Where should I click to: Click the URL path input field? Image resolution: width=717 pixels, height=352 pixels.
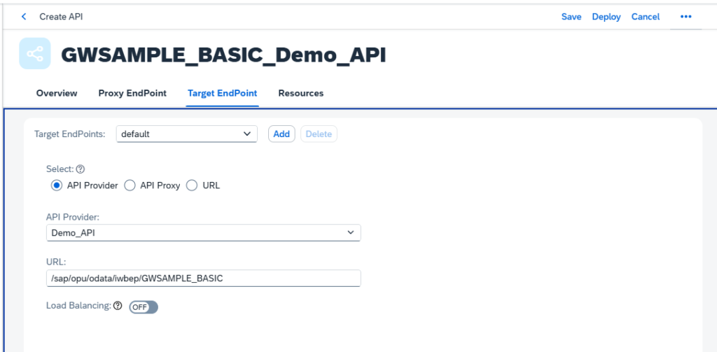pyautogui.click(x=204, y=278)
